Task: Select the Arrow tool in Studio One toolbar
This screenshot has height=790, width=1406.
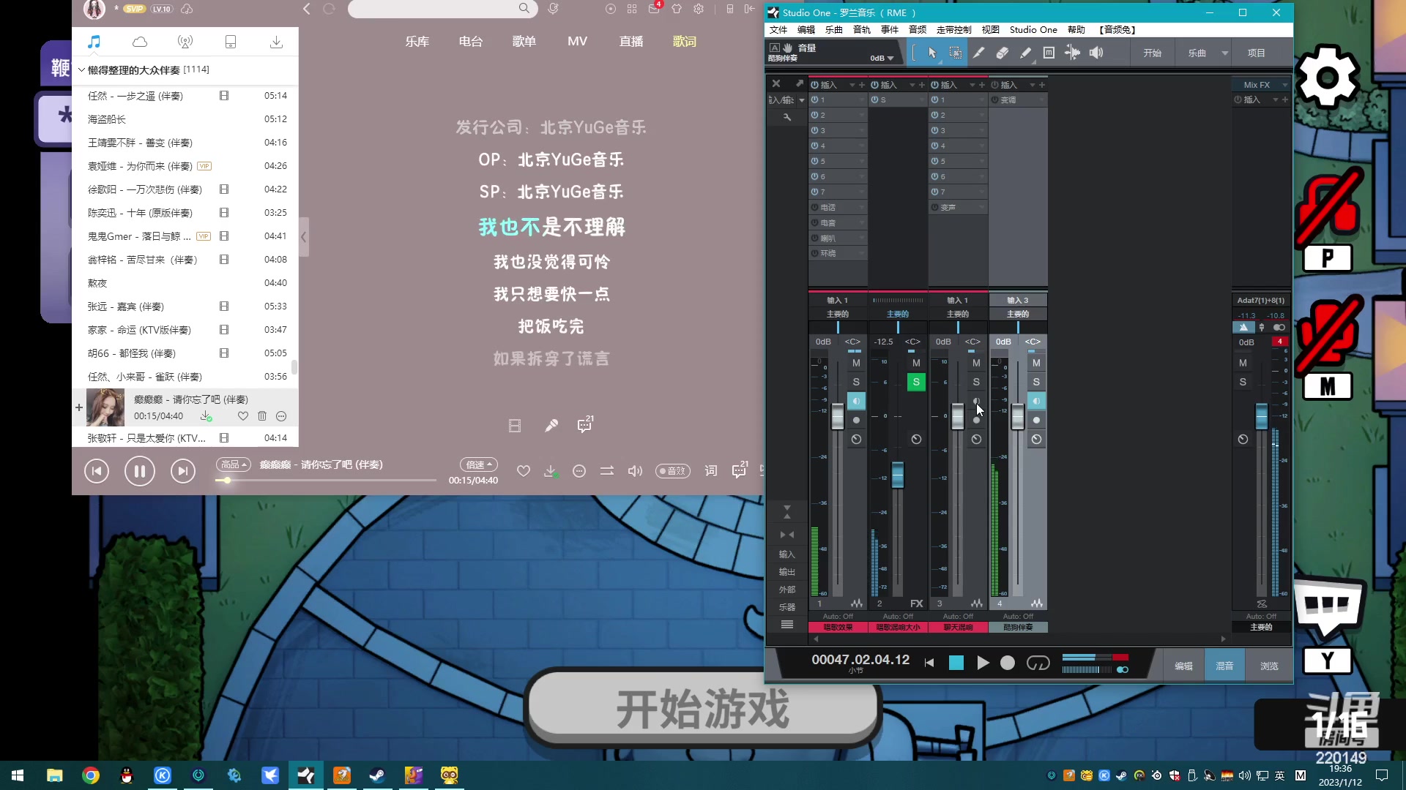Action: [931, 53]
